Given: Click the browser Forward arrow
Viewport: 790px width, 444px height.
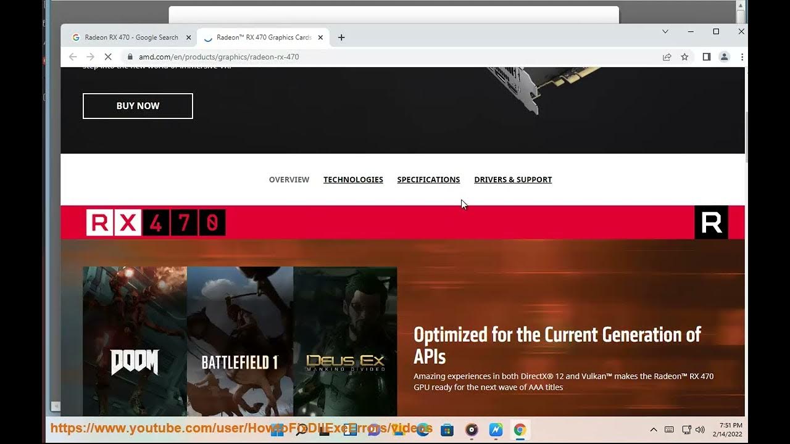Looking at the screenshot, I should tap(90, 57).
